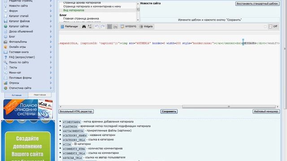Expand the Гостевая книга menu arrow
This screenshot has height=161, width=287.
(x=51, y=52)
